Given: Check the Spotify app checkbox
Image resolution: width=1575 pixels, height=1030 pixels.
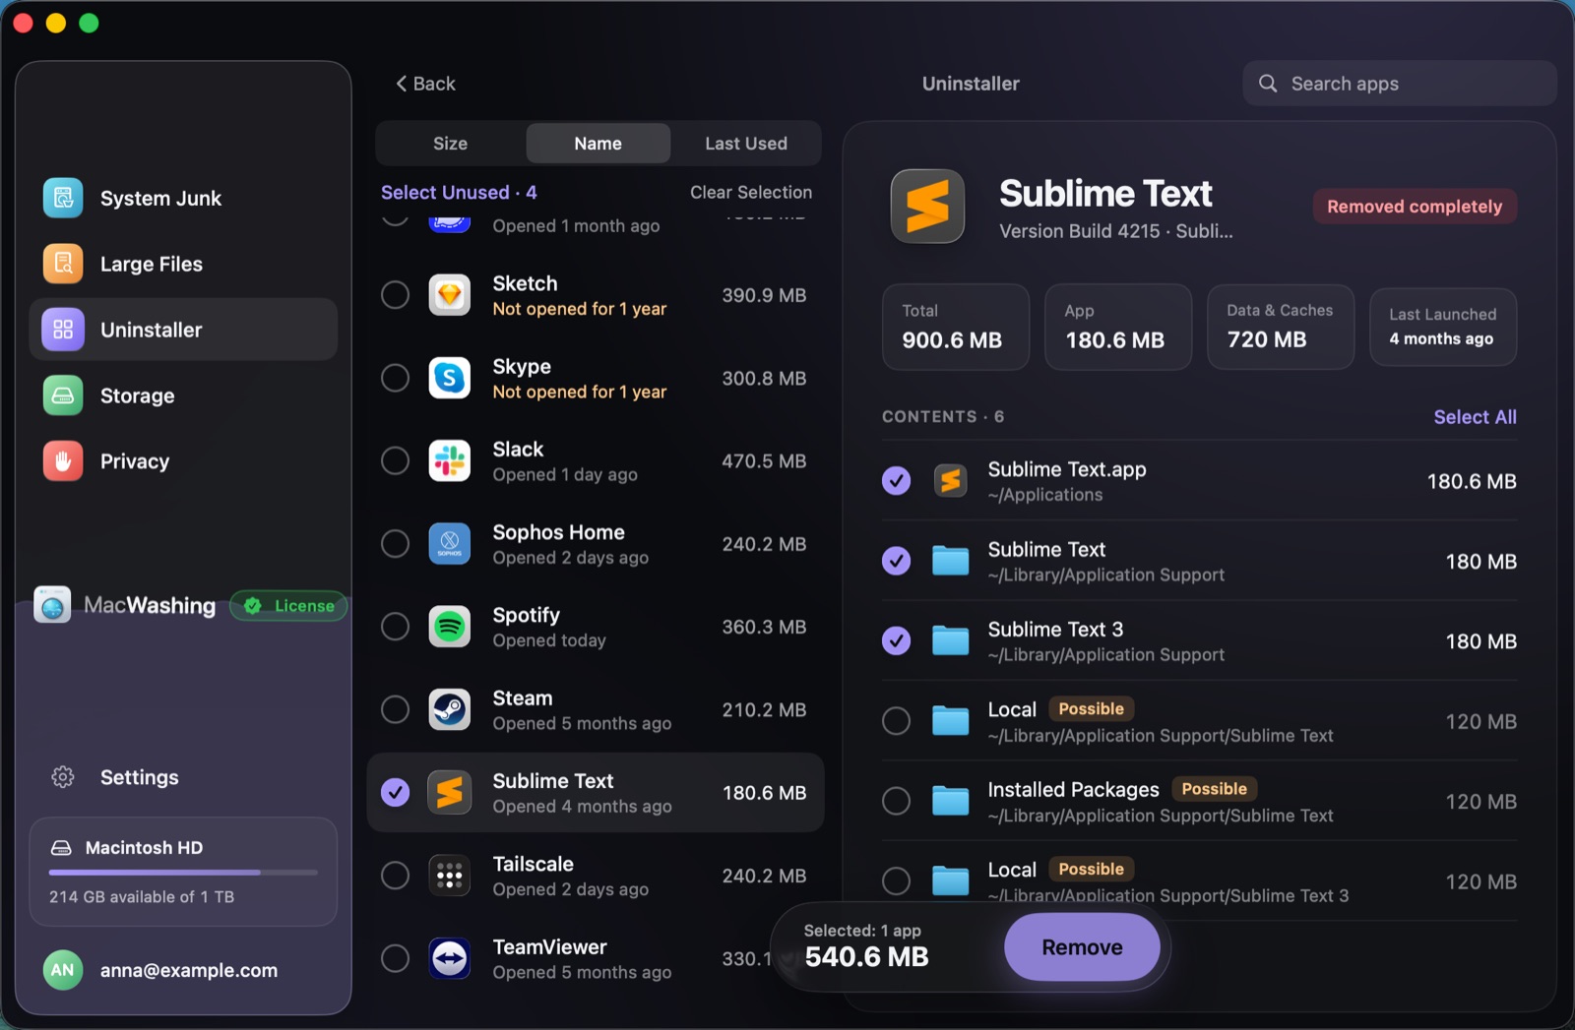Looking at the screenshot, I should coord(395,627).
